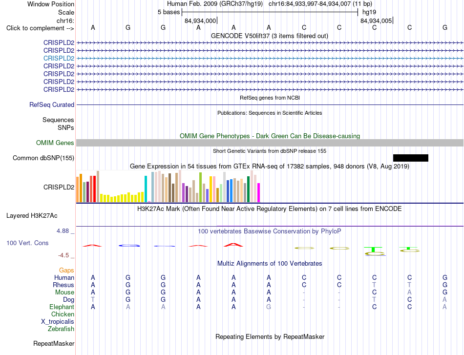Click the 100 Vert. Cons track label
This screenshot has height=355, width=464.
(x=27, y=243)
